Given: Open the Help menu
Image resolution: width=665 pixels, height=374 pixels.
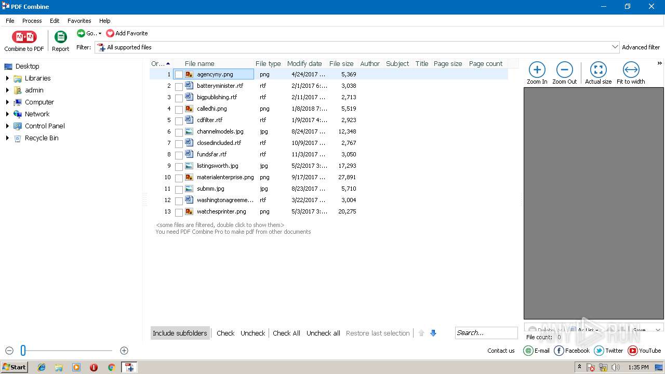Looking at the screenshot, I should pyautogui.click(x=105, y=21).
